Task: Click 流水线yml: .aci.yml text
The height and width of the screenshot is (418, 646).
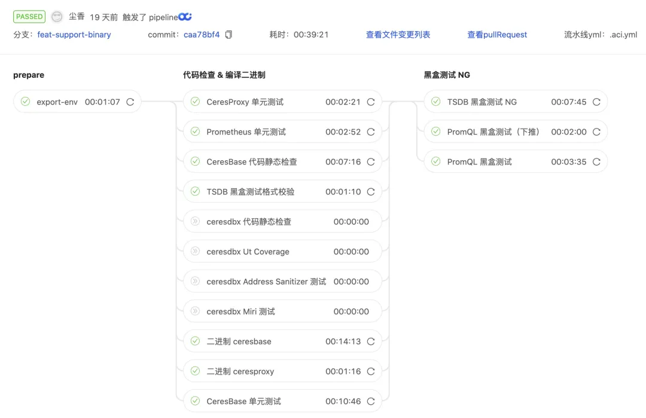Action: (601, 35)
